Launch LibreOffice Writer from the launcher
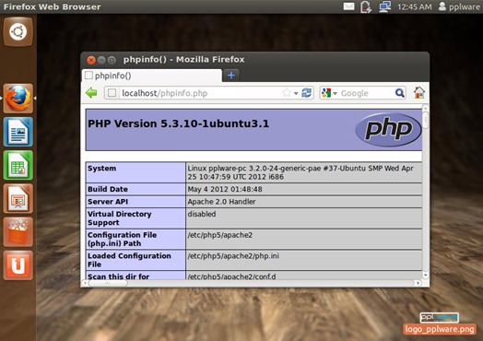 pos(18,132)
